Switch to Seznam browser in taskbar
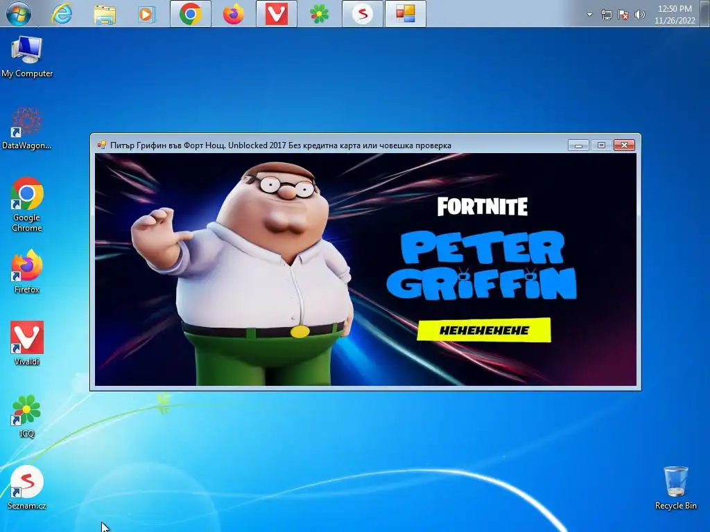This screenshot has height=532, width=710. click(362, 14)
